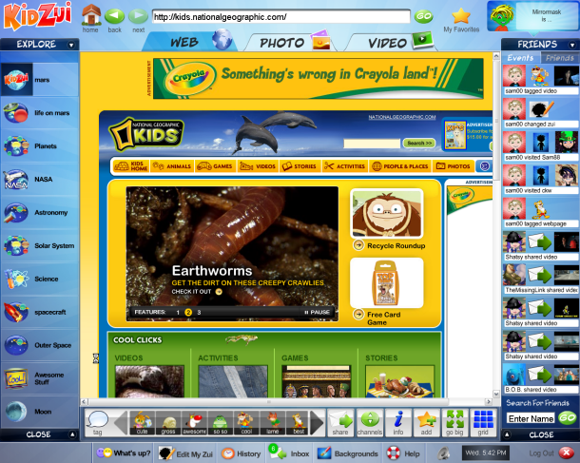Tag the page as awesome

pyautogui.click(x=194, y=423)
